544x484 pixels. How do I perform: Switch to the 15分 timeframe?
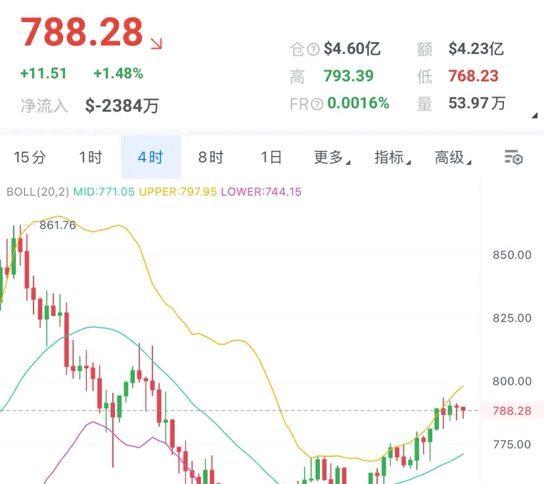tap(30, 157)
